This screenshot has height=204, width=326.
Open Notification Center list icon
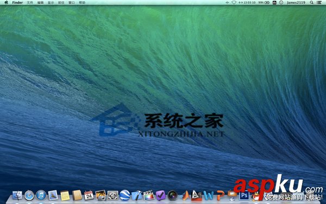click(x=319, y=3)
